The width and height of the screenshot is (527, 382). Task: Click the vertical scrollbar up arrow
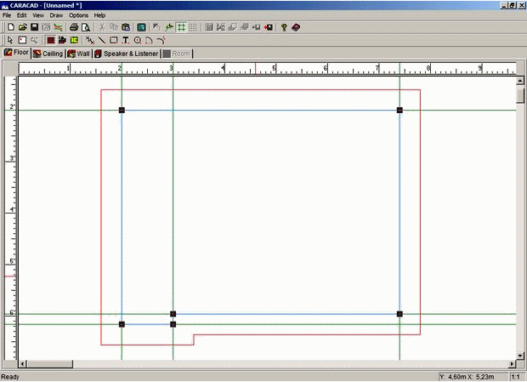tap(520, 81)
